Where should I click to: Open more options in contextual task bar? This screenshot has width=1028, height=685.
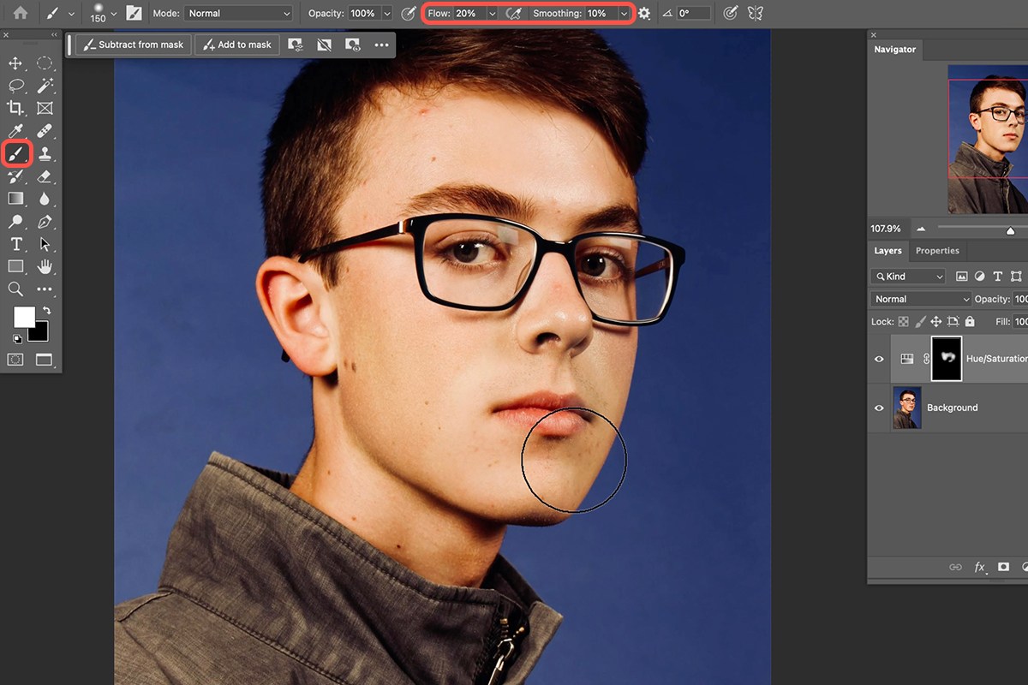[x=382, y=45]
